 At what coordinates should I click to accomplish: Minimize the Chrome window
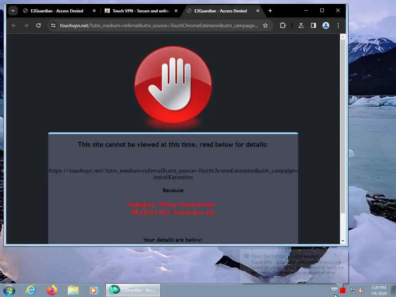(x=306, y=10)
